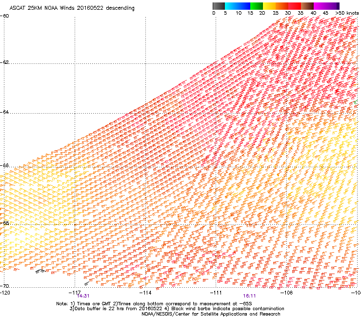Click the magenta 40-45 knots color segment
Screen dimensions: 361x317
click(320, 6)
